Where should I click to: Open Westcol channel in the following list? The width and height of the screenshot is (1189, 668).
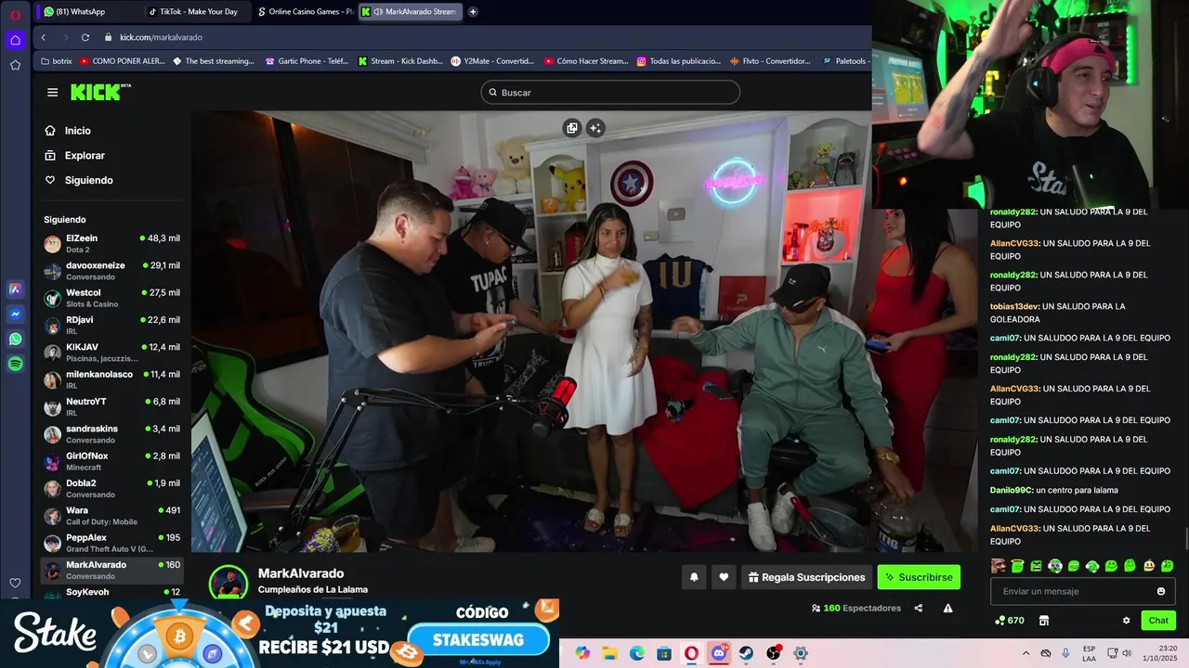tap(111, 298)
